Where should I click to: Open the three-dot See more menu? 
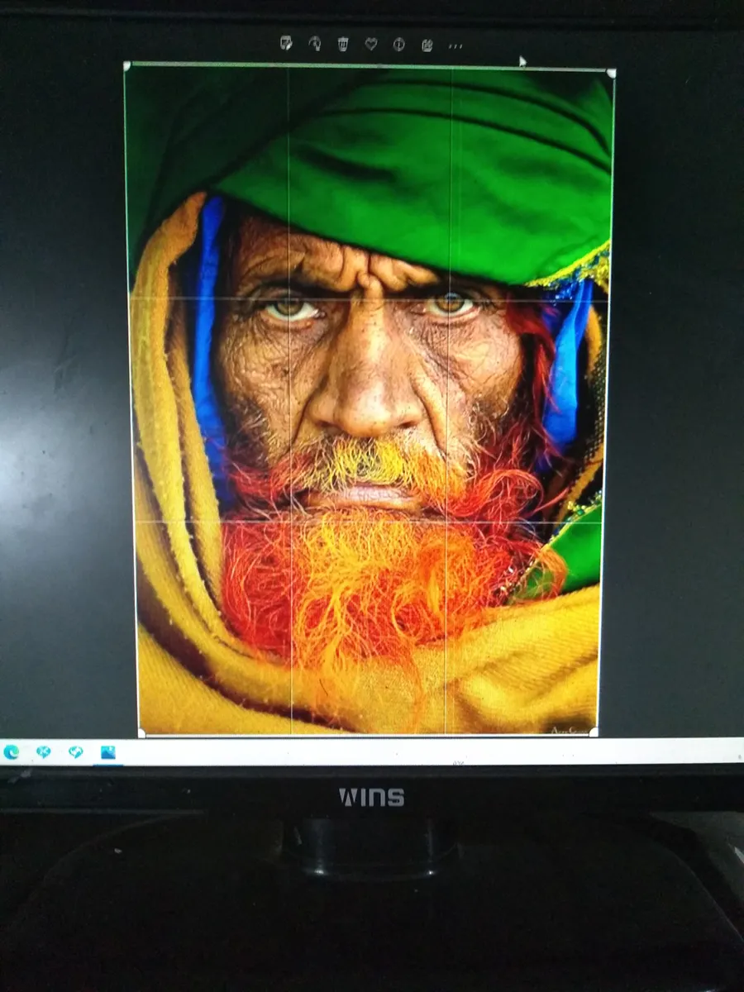(x=455, y=45)
